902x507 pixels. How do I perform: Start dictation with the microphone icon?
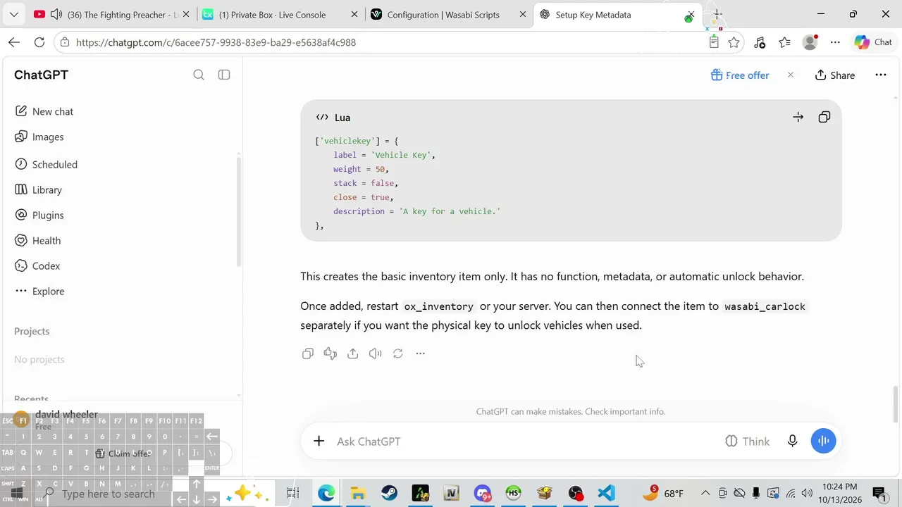pyautogui.click(x=793, y=441)
